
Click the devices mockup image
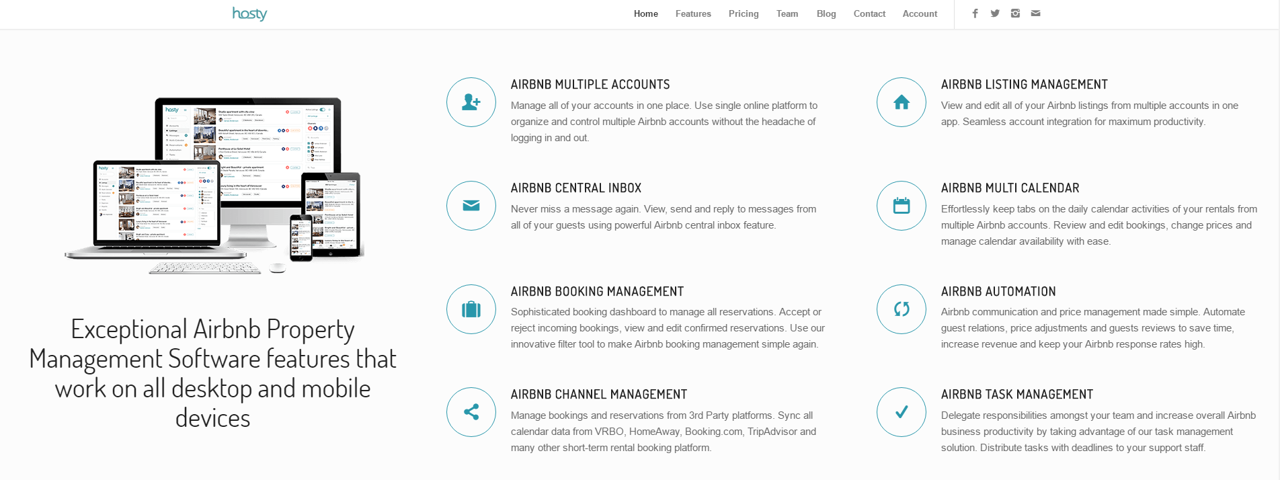(214, 186)
